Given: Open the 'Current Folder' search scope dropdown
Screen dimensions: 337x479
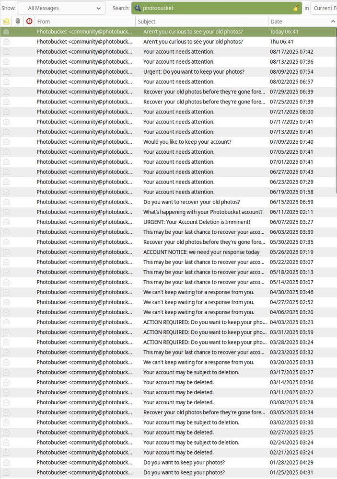Looking at the screenshot, I should click(x=325, y=8).
